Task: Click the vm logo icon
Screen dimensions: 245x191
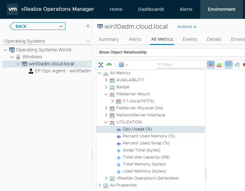Action: pyautogui.click(x=12, y=9)
